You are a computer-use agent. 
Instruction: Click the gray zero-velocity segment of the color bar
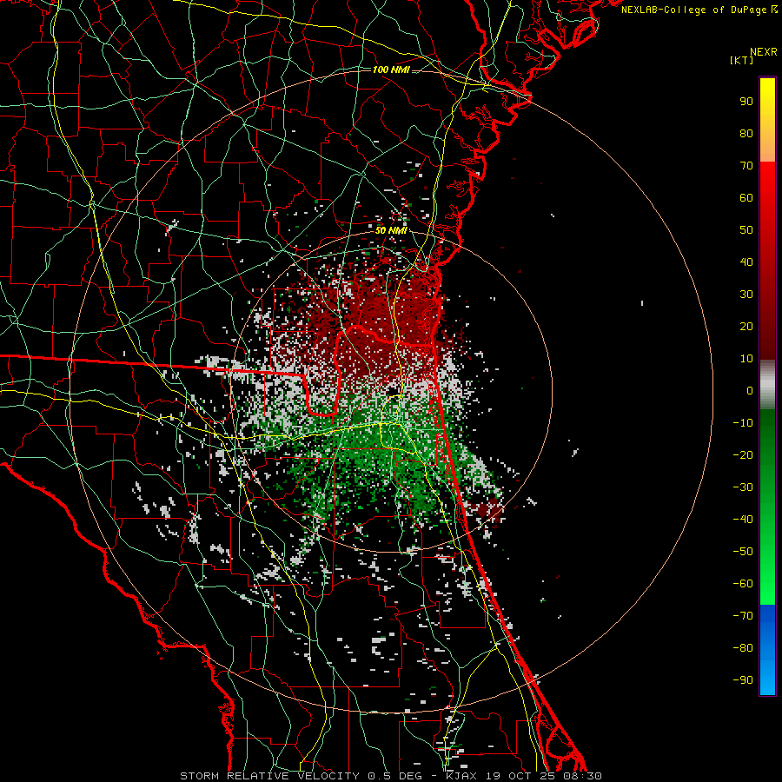pyautogui.click(x=767, y=385)
